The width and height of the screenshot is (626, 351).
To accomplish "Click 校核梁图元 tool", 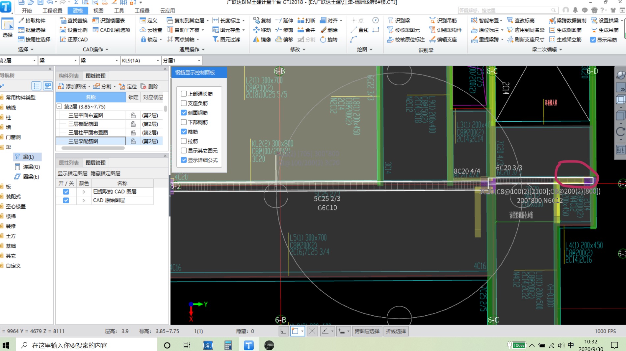I will click(x=404, y=30).
